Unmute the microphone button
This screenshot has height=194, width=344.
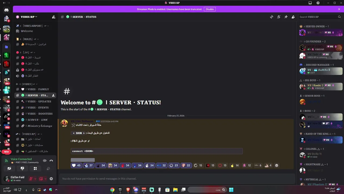click(x=31, y=179)
